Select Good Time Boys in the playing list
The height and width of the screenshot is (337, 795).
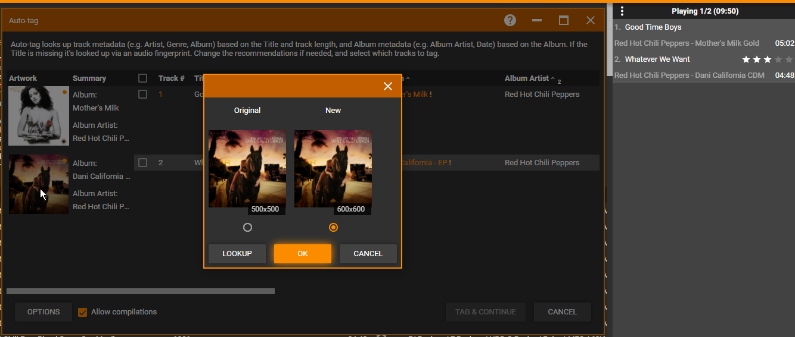click(x=653, y=27)
